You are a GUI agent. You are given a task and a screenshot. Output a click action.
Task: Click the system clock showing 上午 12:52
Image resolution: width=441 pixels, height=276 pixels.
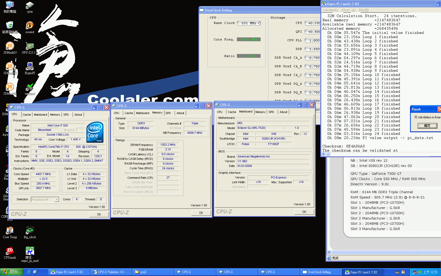[430, 272]
